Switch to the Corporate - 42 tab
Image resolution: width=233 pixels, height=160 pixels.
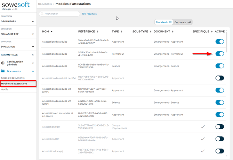183,22
